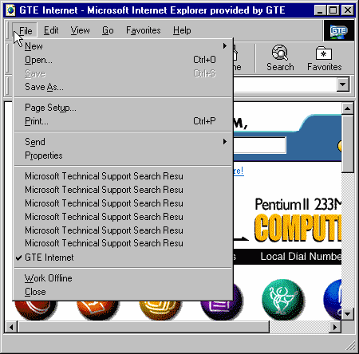Open the address bar dropdown arrow
Image resolution: width=359 pixels, height=354 pixels.
tap(343, 85)
